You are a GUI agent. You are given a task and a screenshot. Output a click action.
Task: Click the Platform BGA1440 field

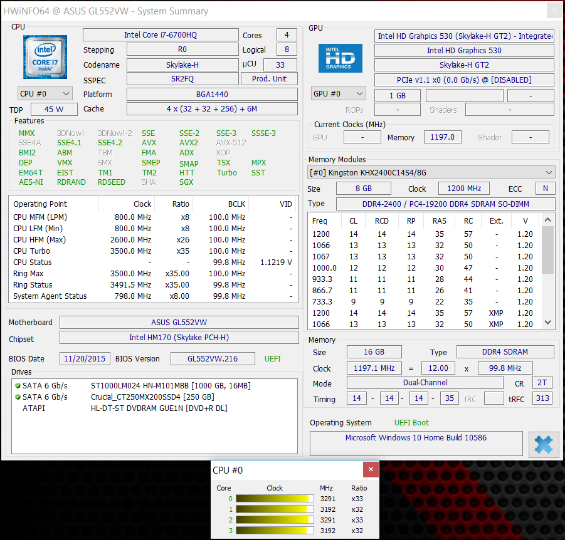(212, 95)
